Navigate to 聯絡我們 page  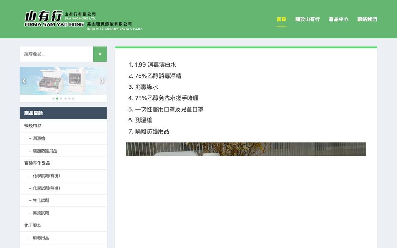pyautogui.click(x=367, y=19)
